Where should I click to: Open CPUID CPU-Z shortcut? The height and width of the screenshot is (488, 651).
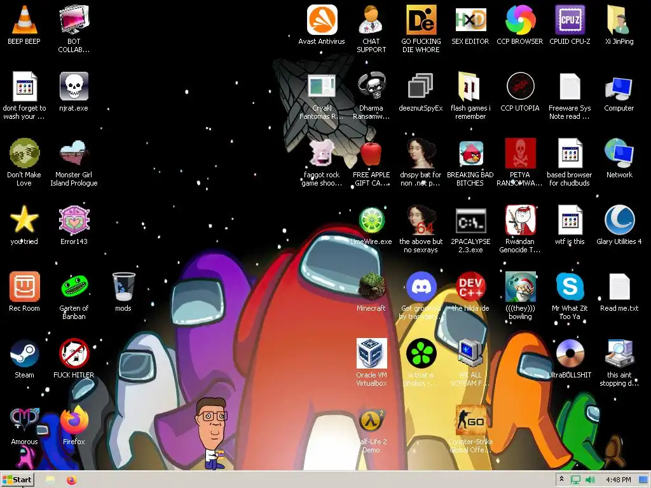[x=570, y=20]
